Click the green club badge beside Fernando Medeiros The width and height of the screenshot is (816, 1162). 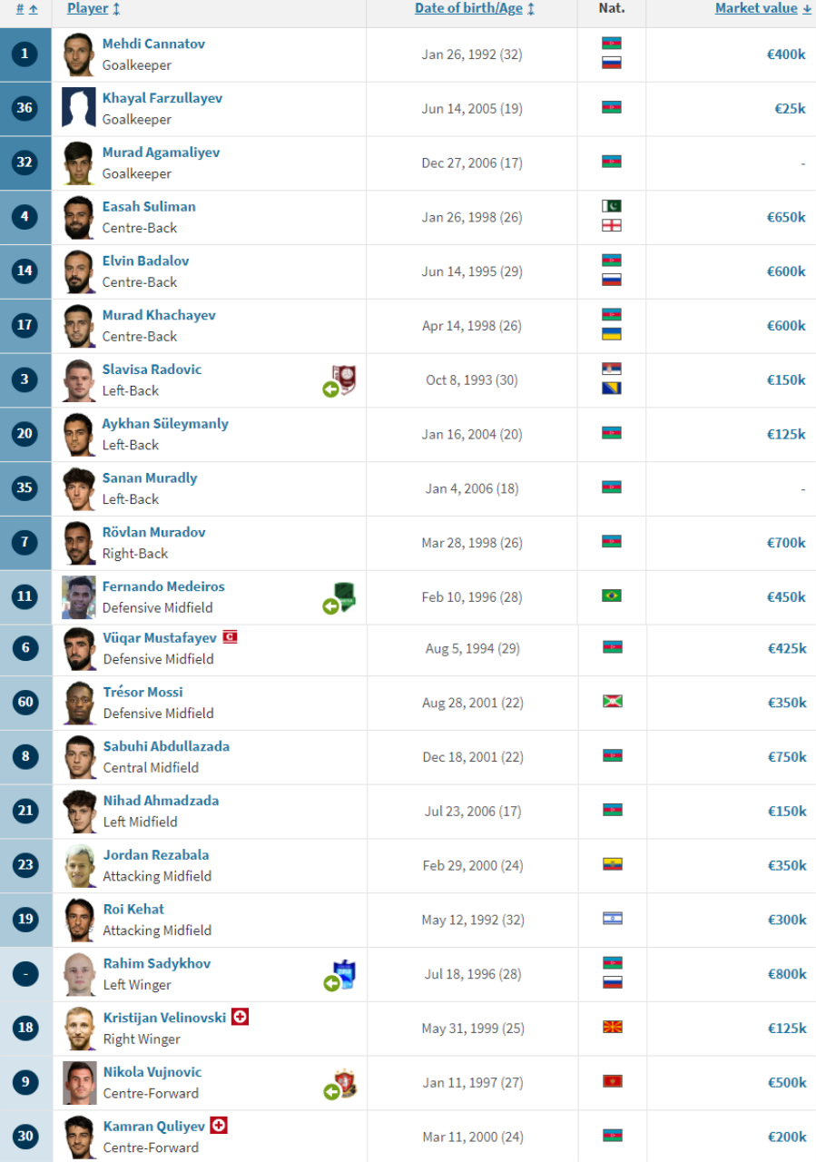[x=345, y=595]
